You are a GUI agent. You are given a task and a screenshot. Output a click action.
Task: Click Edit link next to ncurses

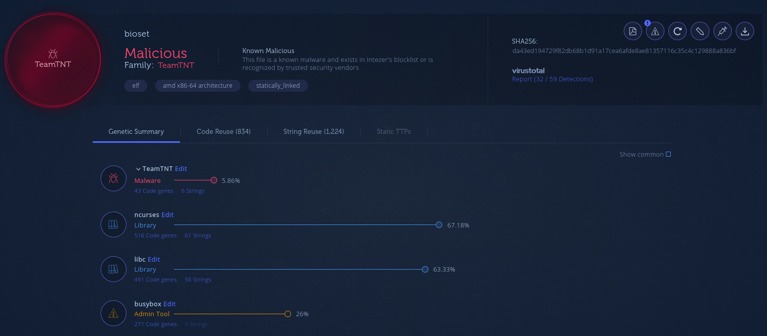168,215
